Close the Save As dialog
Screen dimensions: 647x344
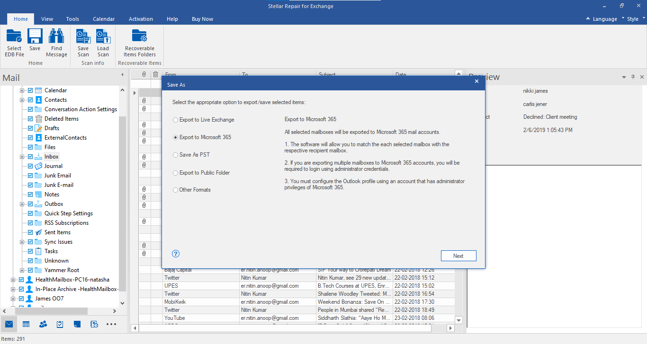pos(476,81)
